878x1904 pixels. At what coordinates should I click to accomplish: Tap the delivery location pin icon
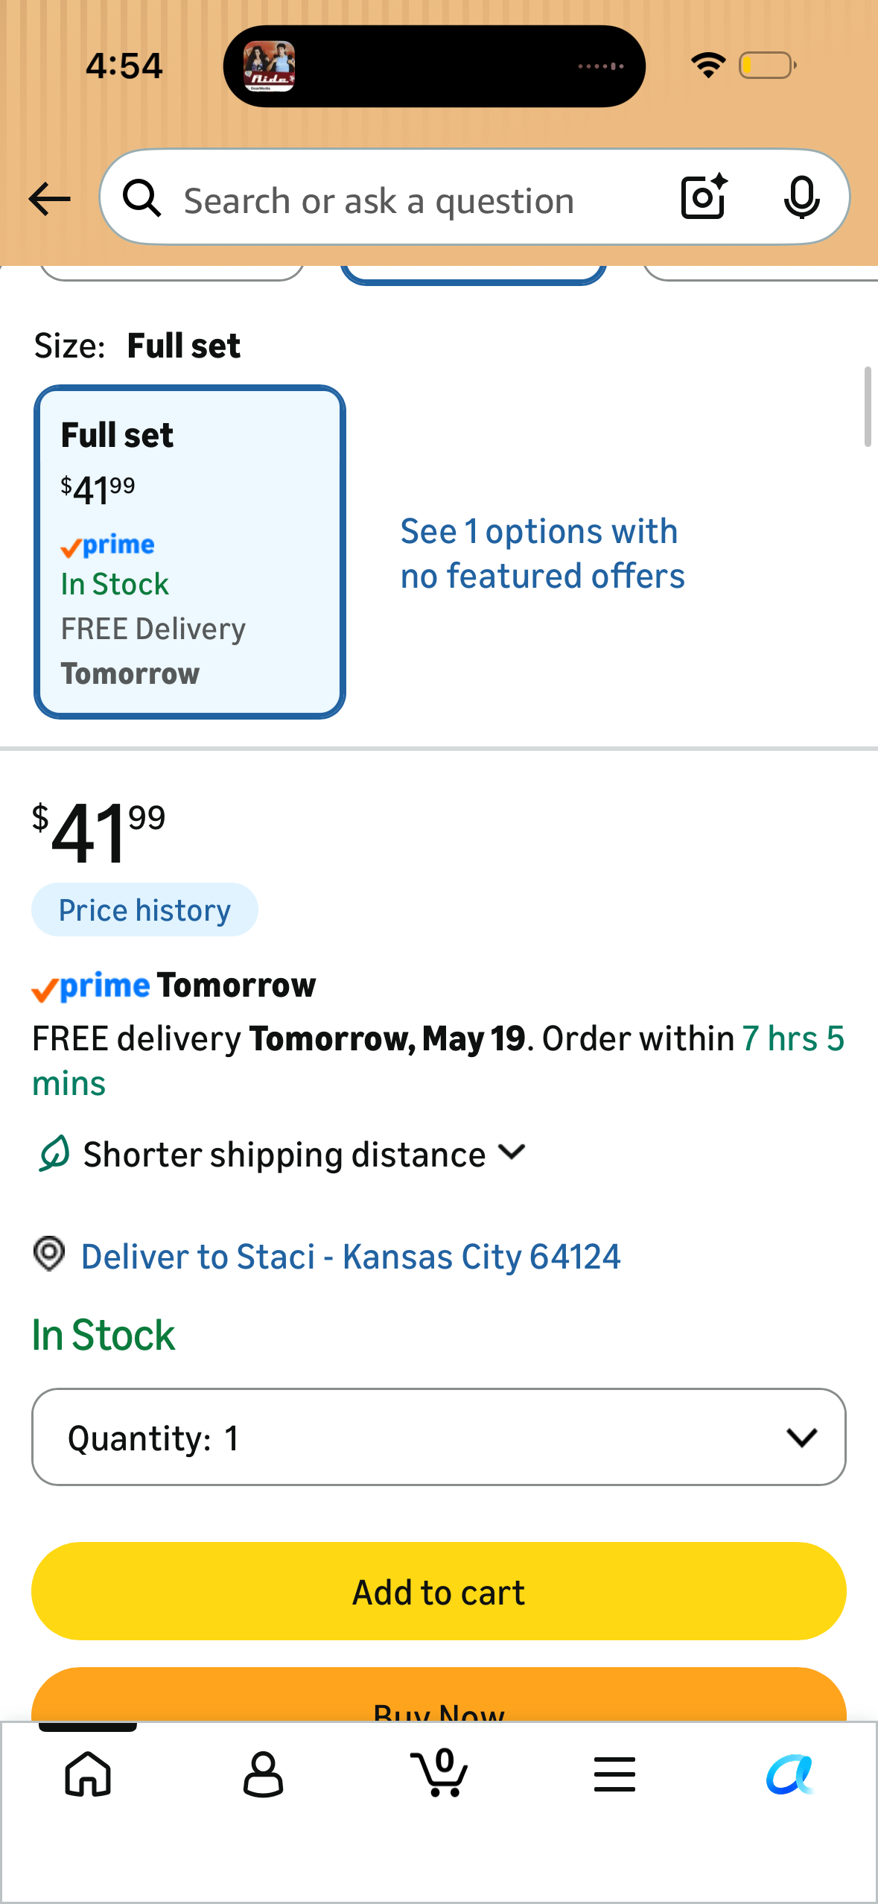(x=49, y=1254)
